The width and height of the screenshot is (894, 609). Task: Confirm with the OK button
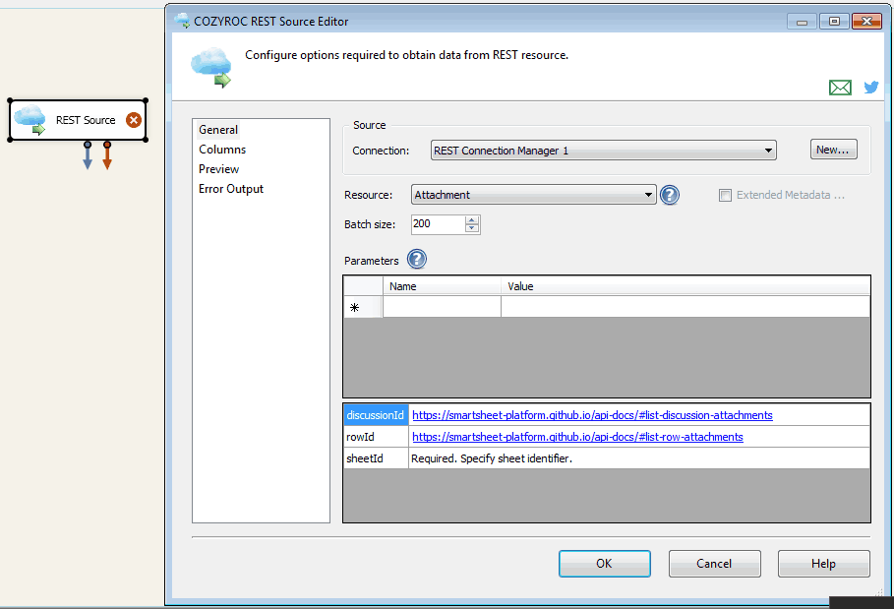click(605, 564)
